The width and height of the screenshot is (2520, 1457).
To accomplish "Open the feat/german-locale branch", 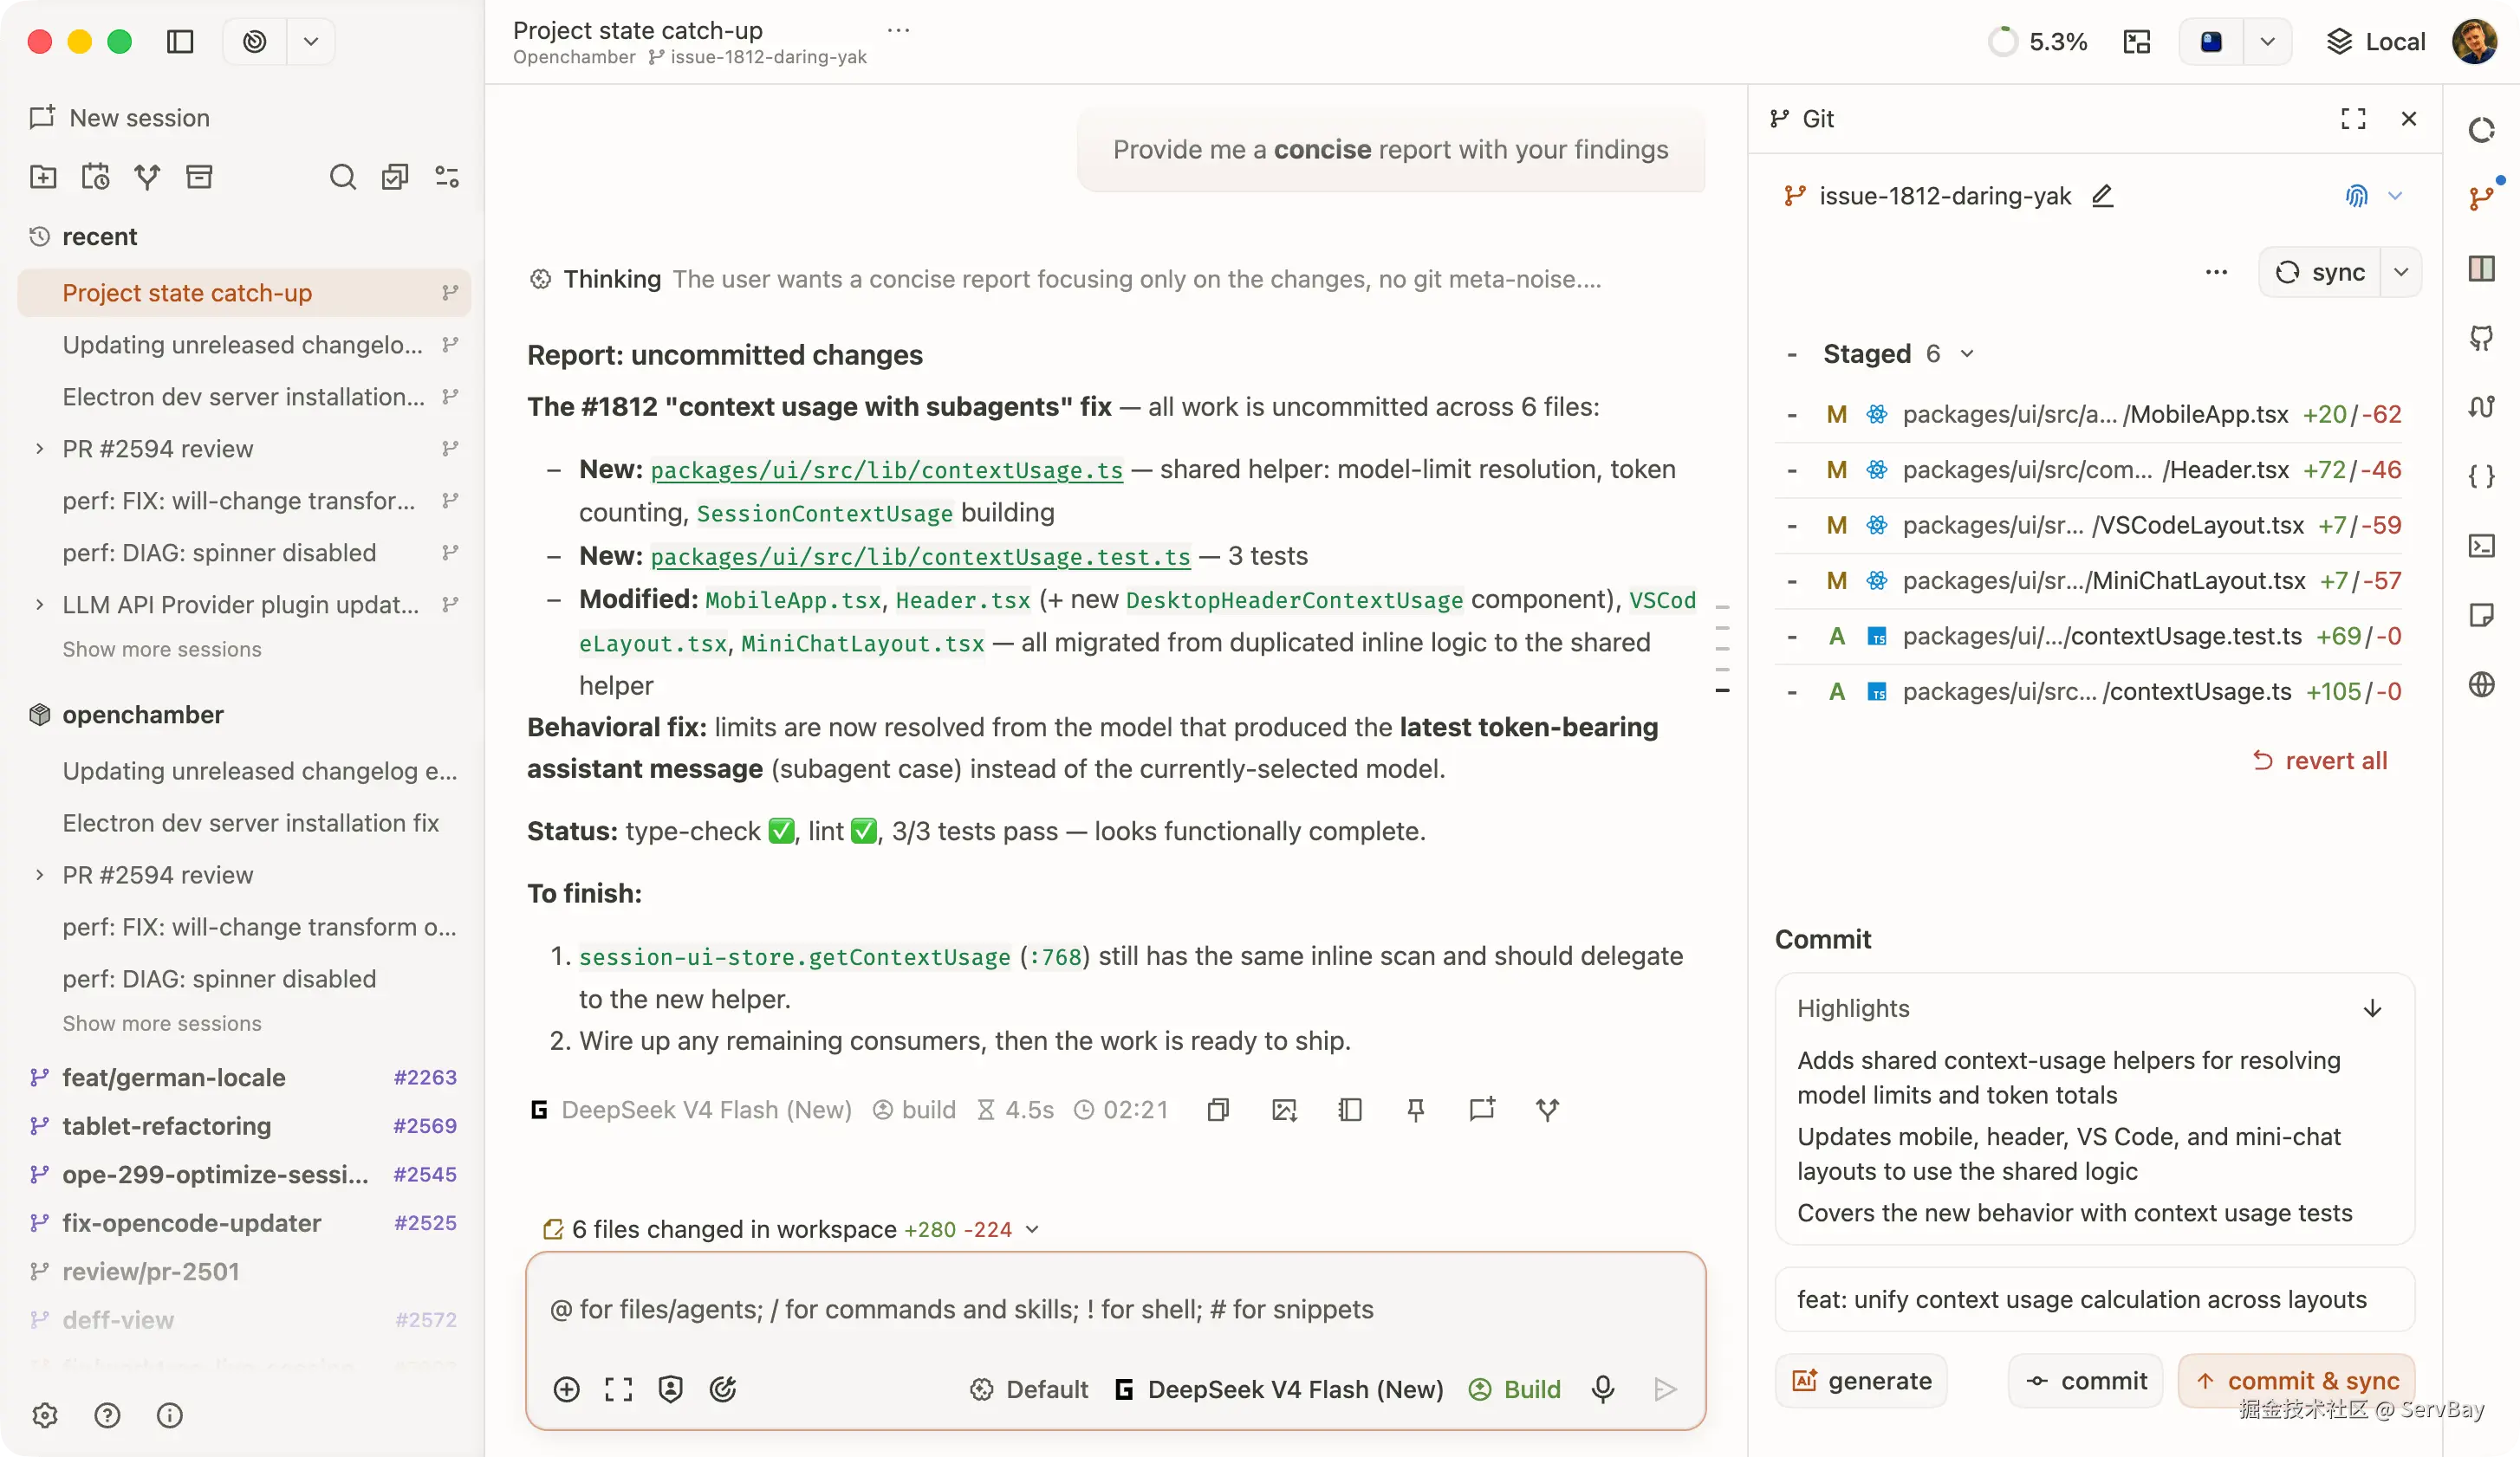I will click(x=244, y=1078).
